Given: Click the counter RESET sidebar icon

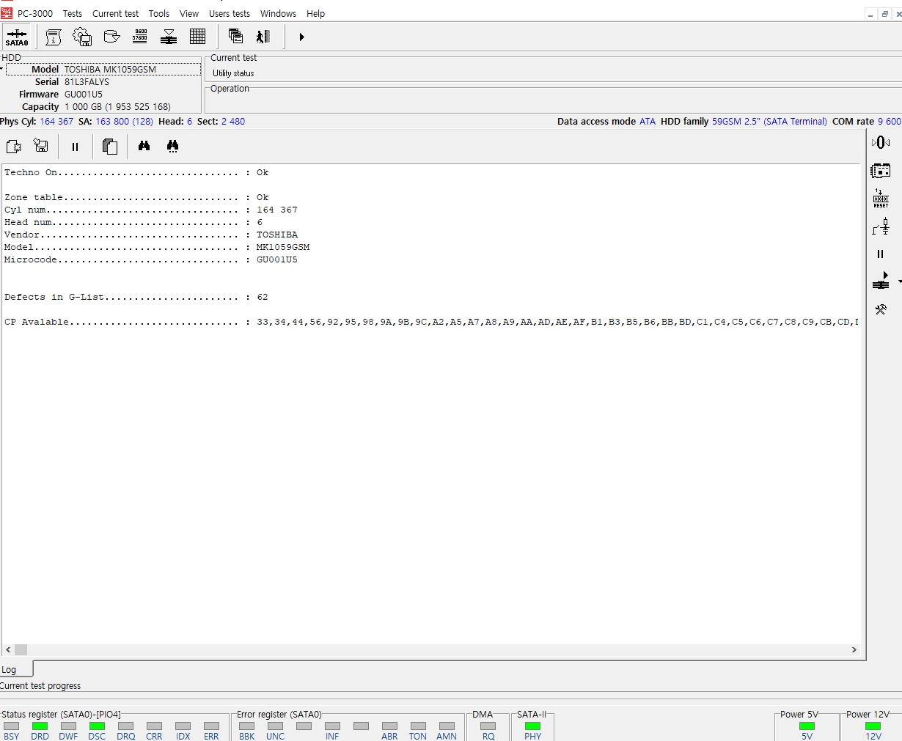Looking at the screenshot, I should pos(881,199).
